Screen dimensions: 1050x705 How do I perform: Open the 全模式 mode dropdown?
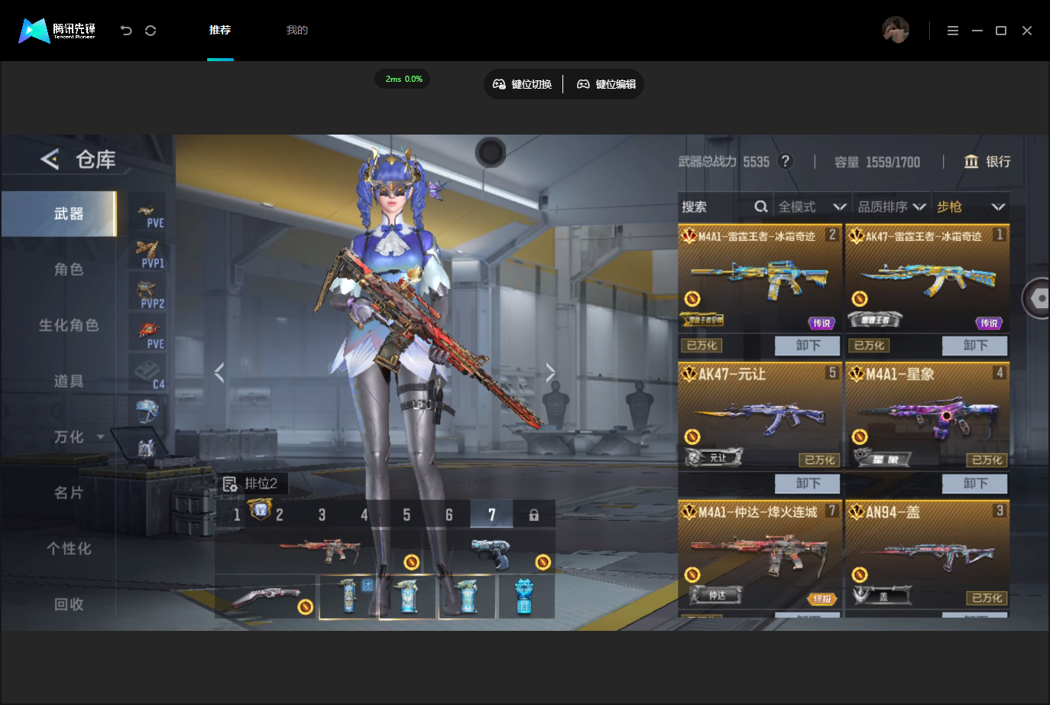(812, 206)
